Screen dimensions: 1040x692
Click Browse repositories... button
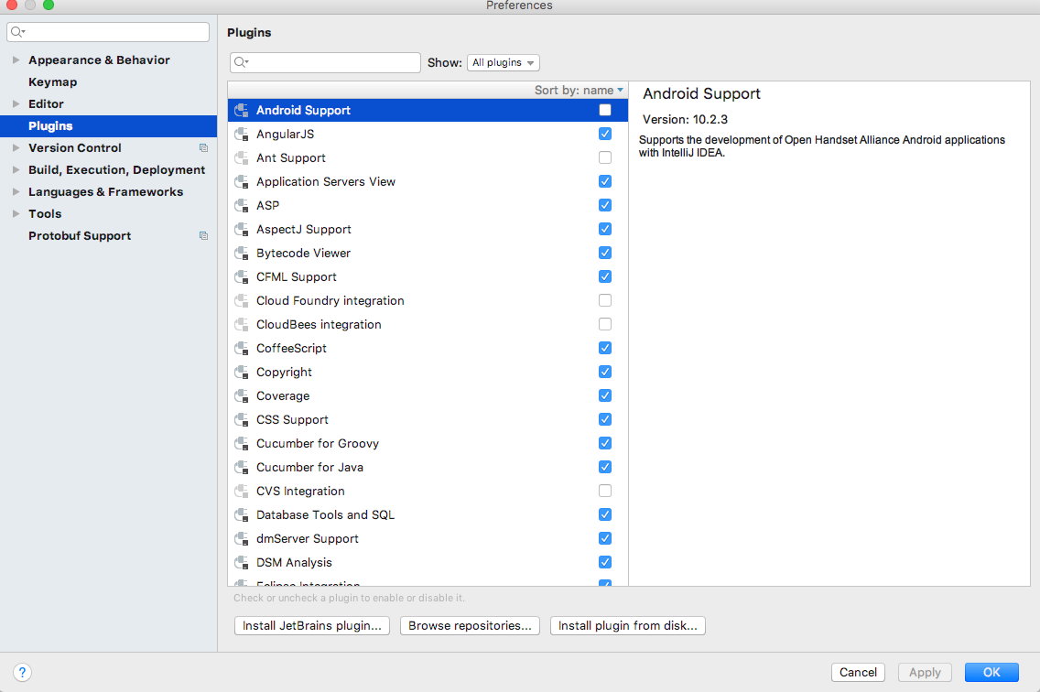pyautogui.click(x=470, y=626)
